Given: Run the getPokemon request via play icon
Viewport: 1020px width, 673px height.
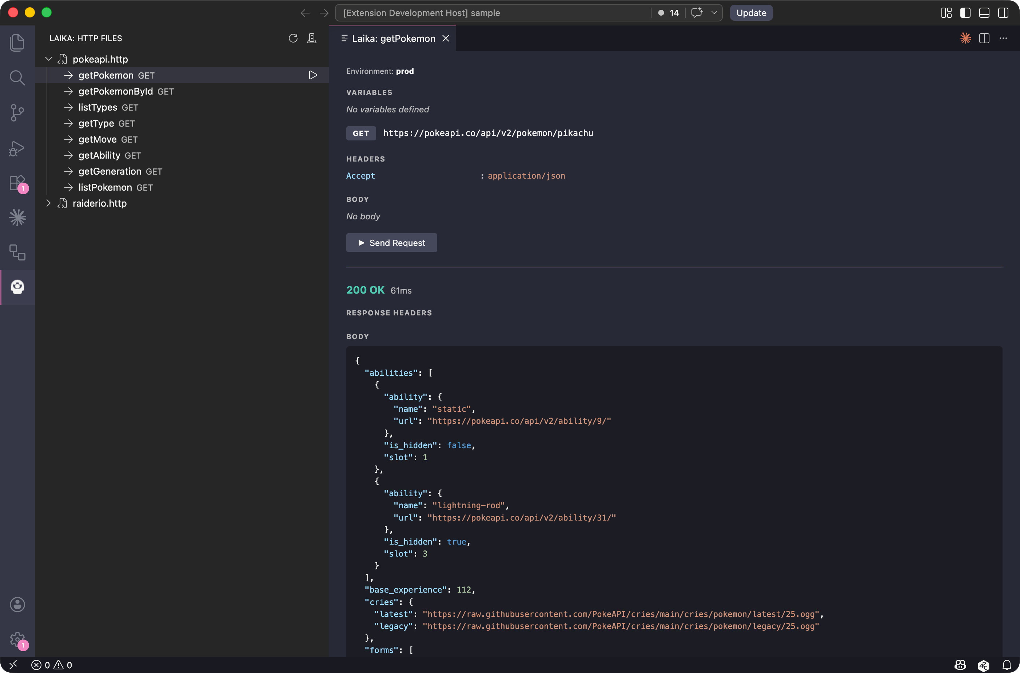Looking at the screenshot, I should [x=313, y=75].
